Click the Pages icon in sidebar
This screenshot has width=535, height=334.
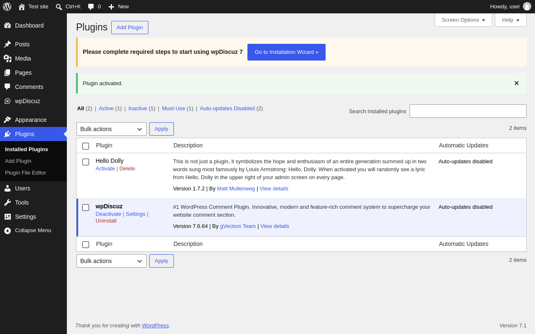tap(8, 73)
